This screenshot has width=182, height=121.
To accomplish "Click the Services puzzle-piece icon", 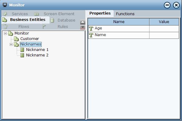I will [5, 14].
